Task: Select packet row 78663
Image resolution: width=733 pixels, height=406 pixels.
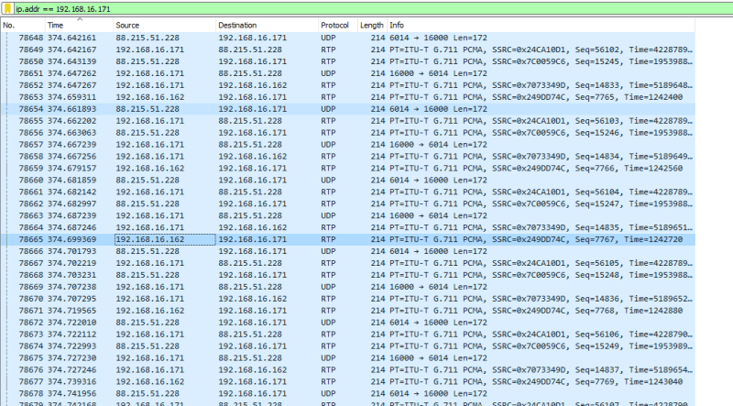Action: click(x=348, y=215)
